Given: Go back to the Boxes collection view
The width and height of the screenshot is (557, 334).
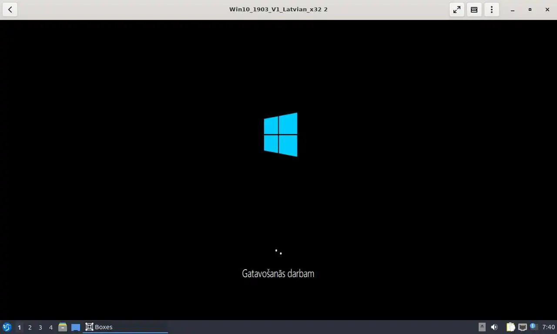Looking at the screenshot, I should coord(10,9).
